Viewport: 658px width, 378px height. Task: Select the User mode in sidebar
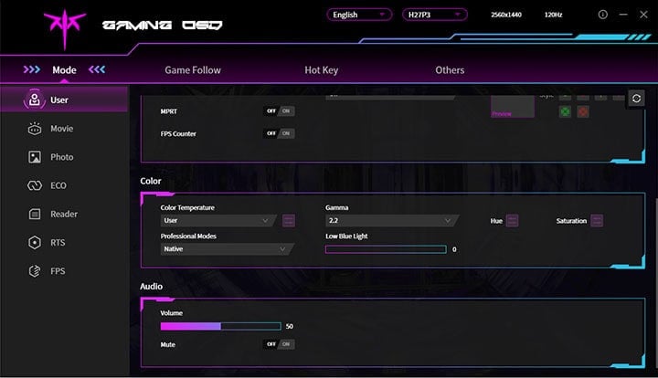[60, 100]
